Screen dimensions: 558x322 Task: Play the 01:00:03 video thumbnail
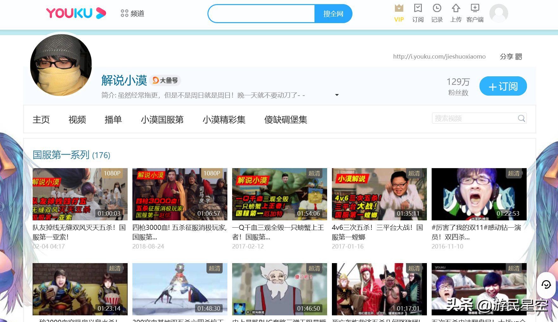(x=80, y=194)
